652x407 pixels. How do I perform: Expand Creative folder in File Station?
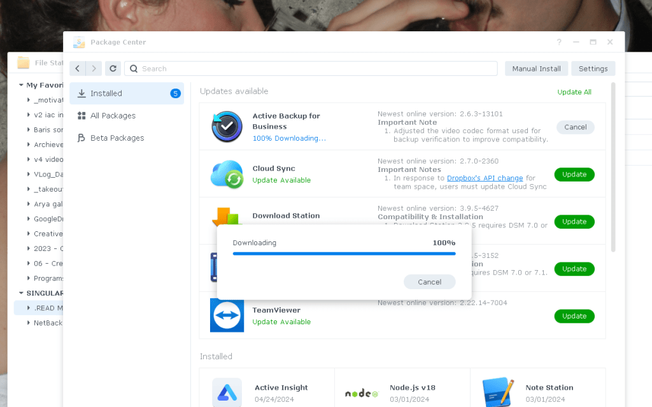[28, 234]
